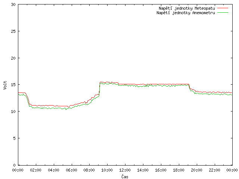Click the 10:00 x-axis label
This screenshot has height=179, width=239.
click(107, 170)
